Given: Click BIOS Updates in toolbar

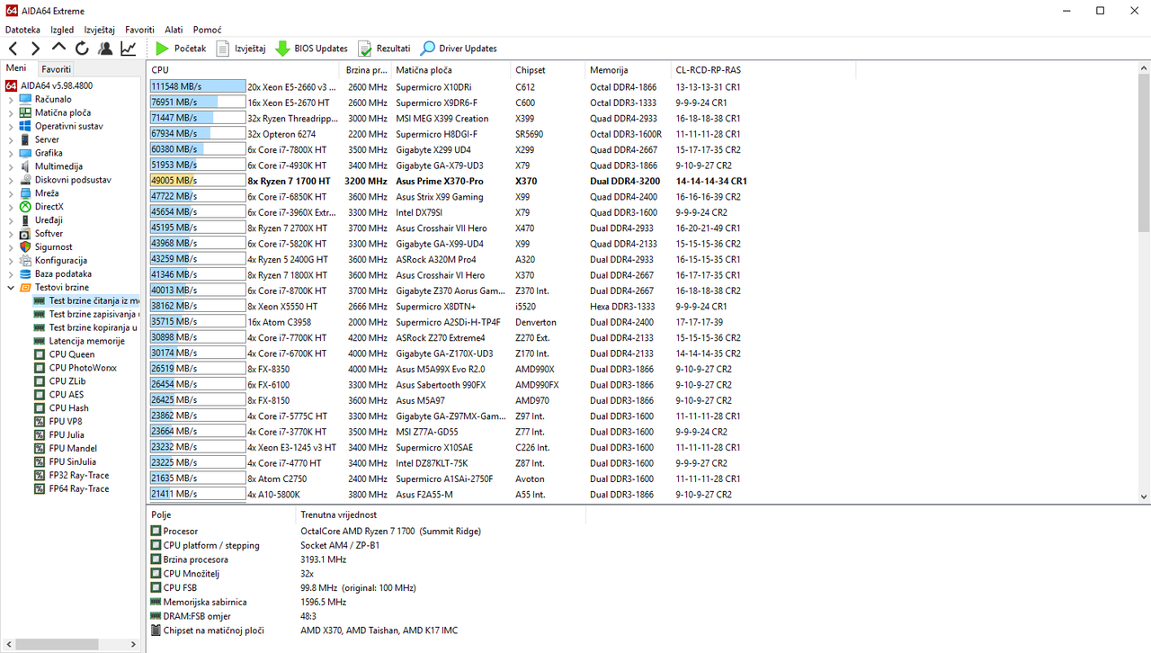Looking at the screenshot, I should point(311,49).
